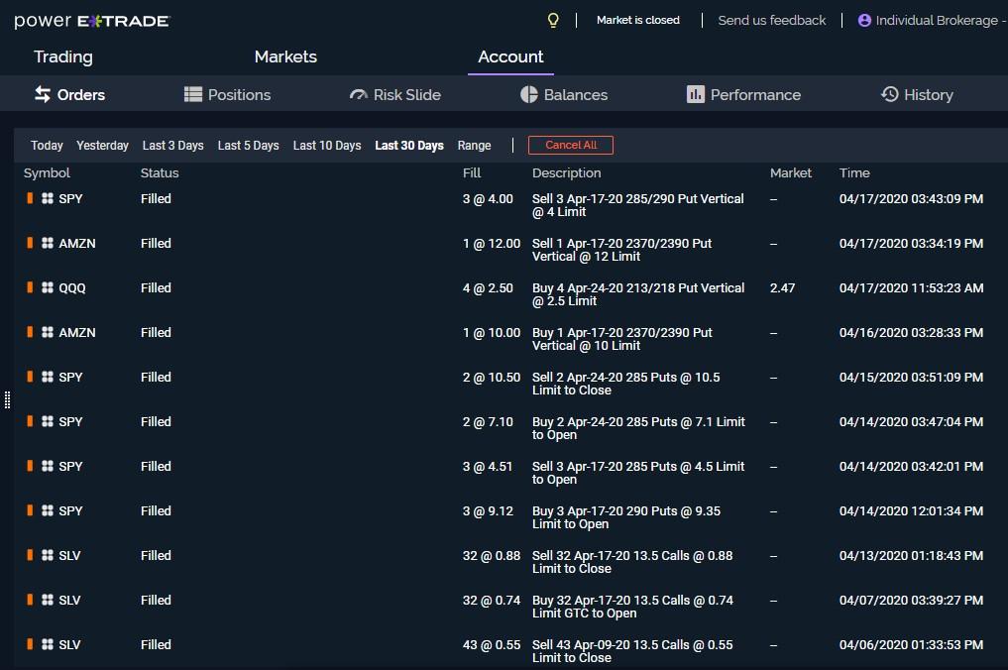The height and width of the screenshot is (670, 1008).
Task: Click the Cancel All button
Action: (x=571, y=146)
